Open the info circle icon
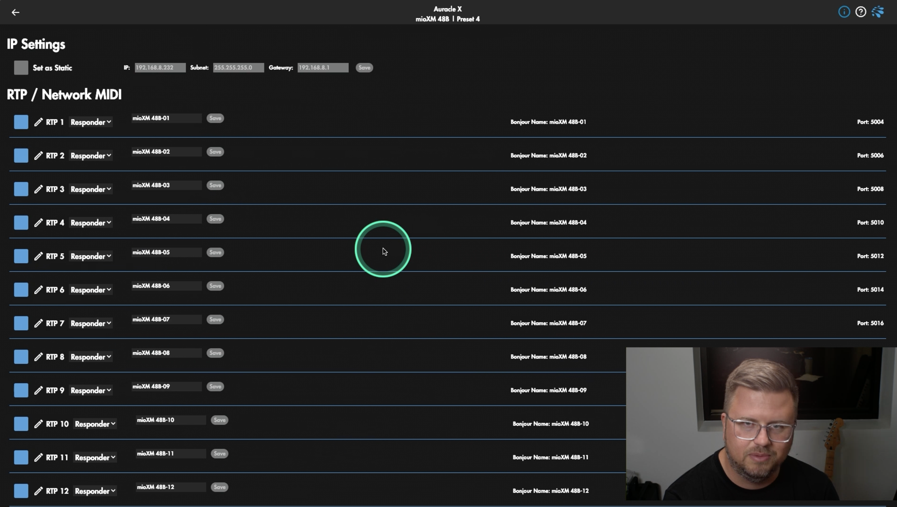 (844, 12)
